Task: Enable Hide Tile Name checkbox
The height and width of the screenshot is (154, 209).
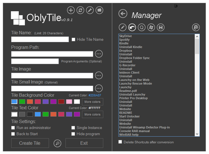Action: click(x=73, y=39)
